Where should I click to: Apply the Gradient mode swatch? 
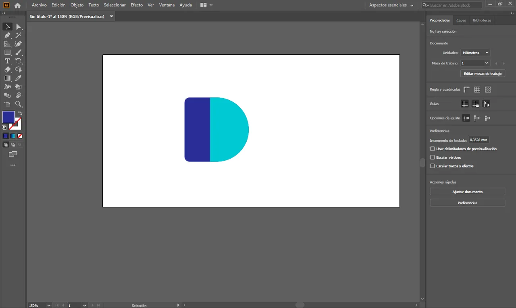(x=12, y=136)
